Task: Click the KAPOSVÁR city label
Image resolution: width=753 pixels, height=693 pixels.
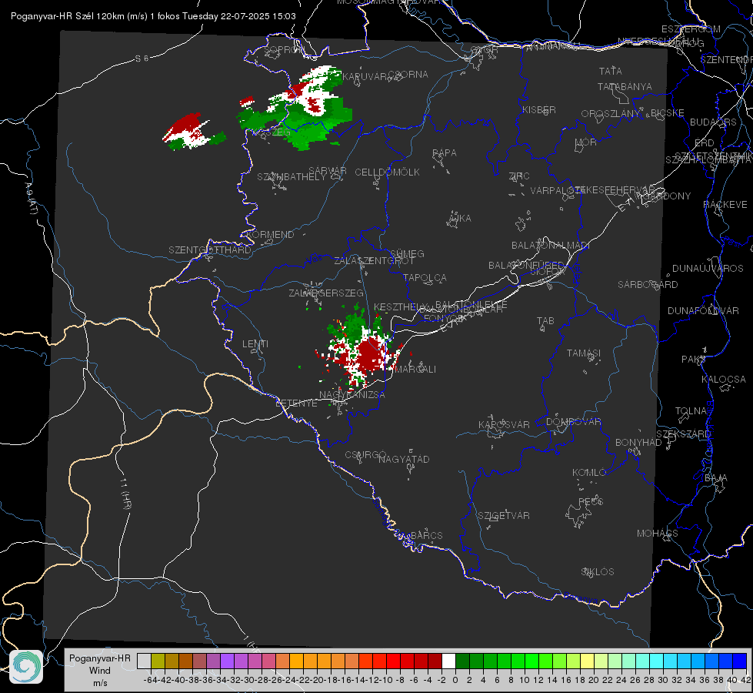Action: [x=504, y=424]
